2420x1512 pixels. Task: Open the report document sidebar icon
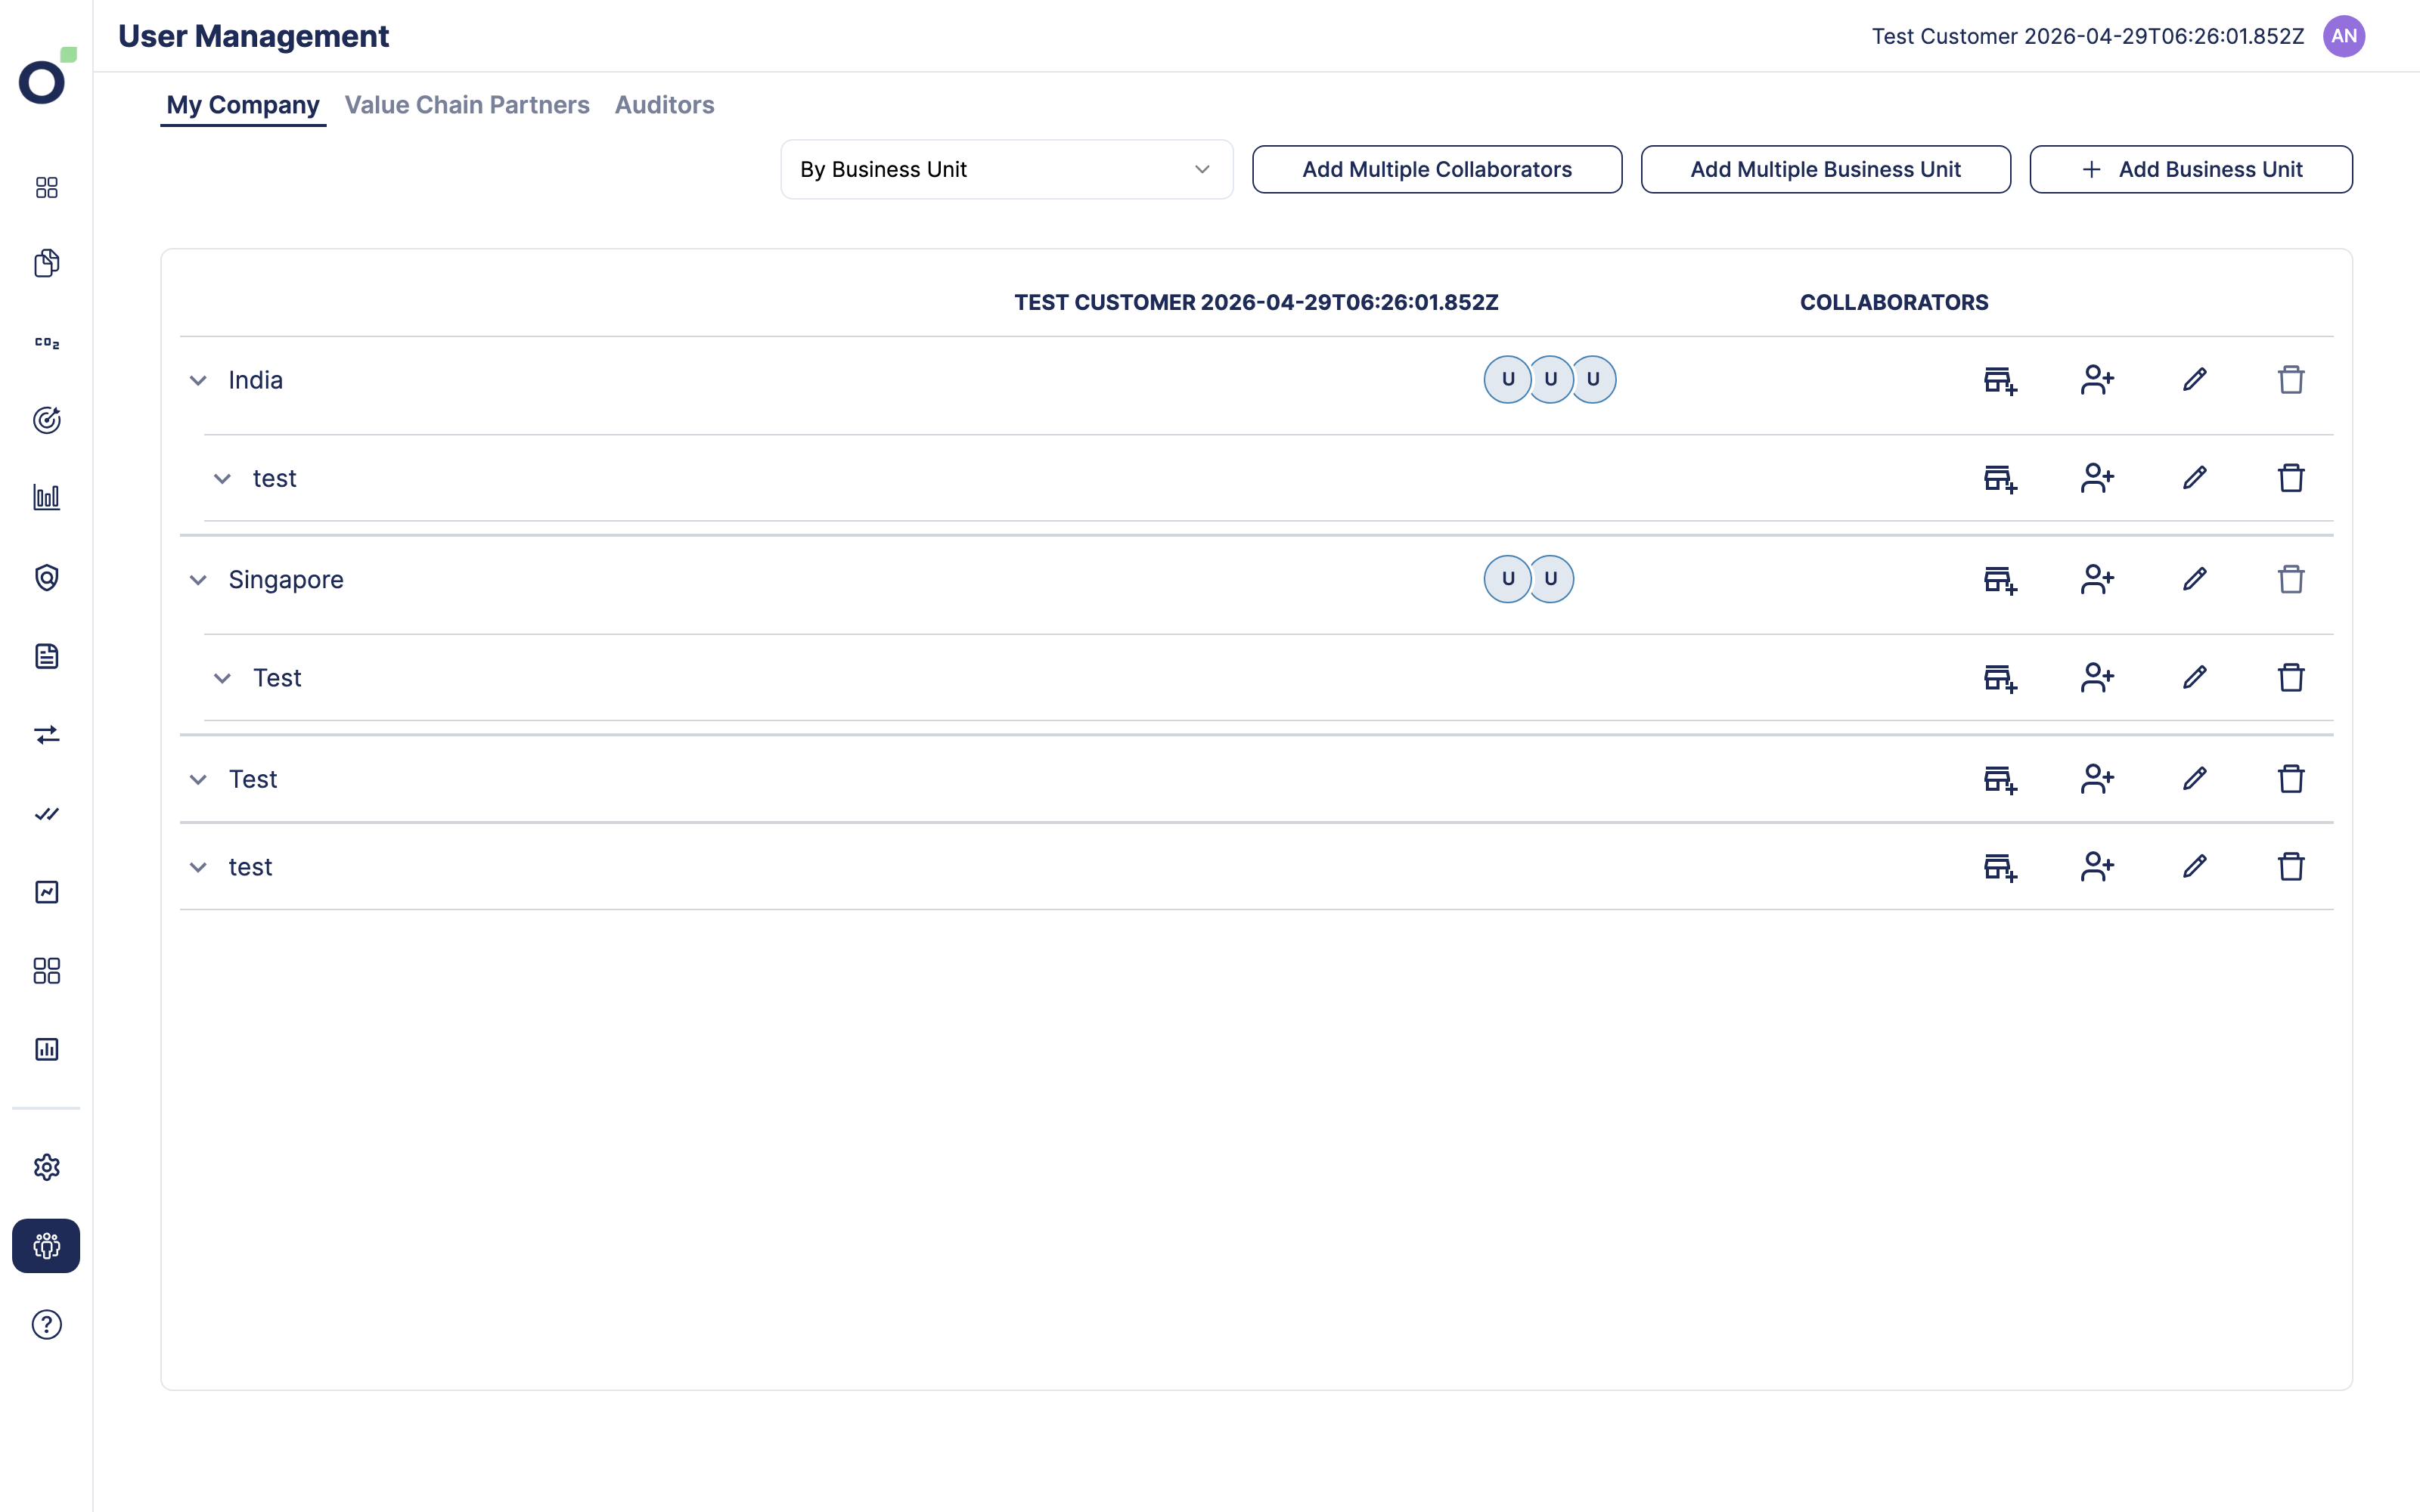(47, 656)
